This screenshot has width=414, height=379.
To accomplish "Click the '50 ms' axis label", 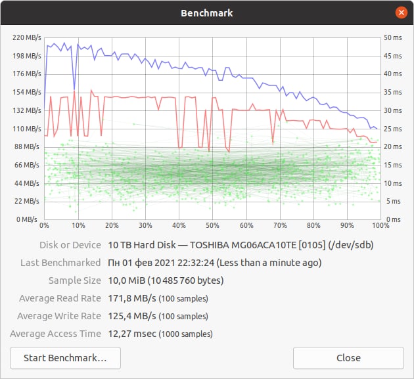I will point(393,37).
